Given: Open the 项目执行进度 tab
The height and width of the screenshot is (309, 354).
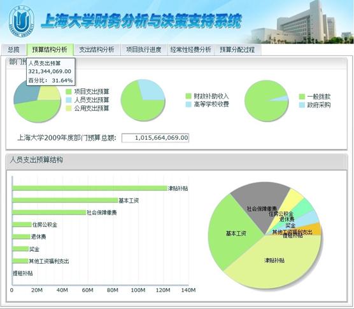Looking at the screenshot, I should click(144, 50).
